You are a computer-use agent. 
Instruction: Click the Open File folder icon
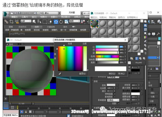pyautogui.click(x=16, y=13)
